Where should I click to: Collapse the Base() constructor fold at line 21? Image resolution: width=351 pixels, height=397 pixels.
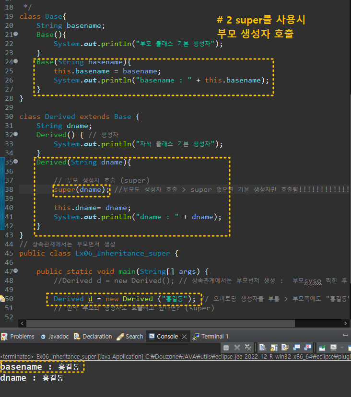(16, 34)
